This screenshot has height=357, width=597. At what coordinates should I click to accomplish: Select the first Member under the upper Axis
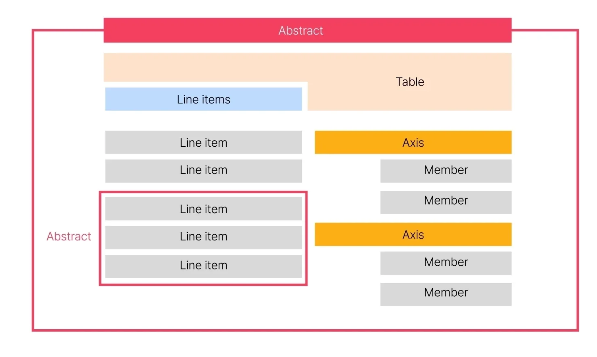tap(446, 170)
